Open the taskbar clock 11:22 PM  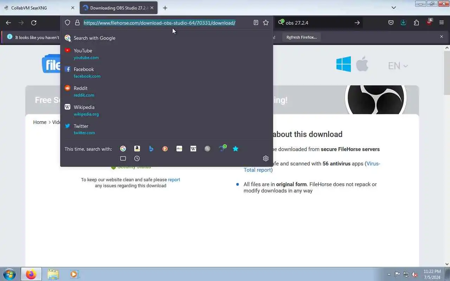point(432,274)
